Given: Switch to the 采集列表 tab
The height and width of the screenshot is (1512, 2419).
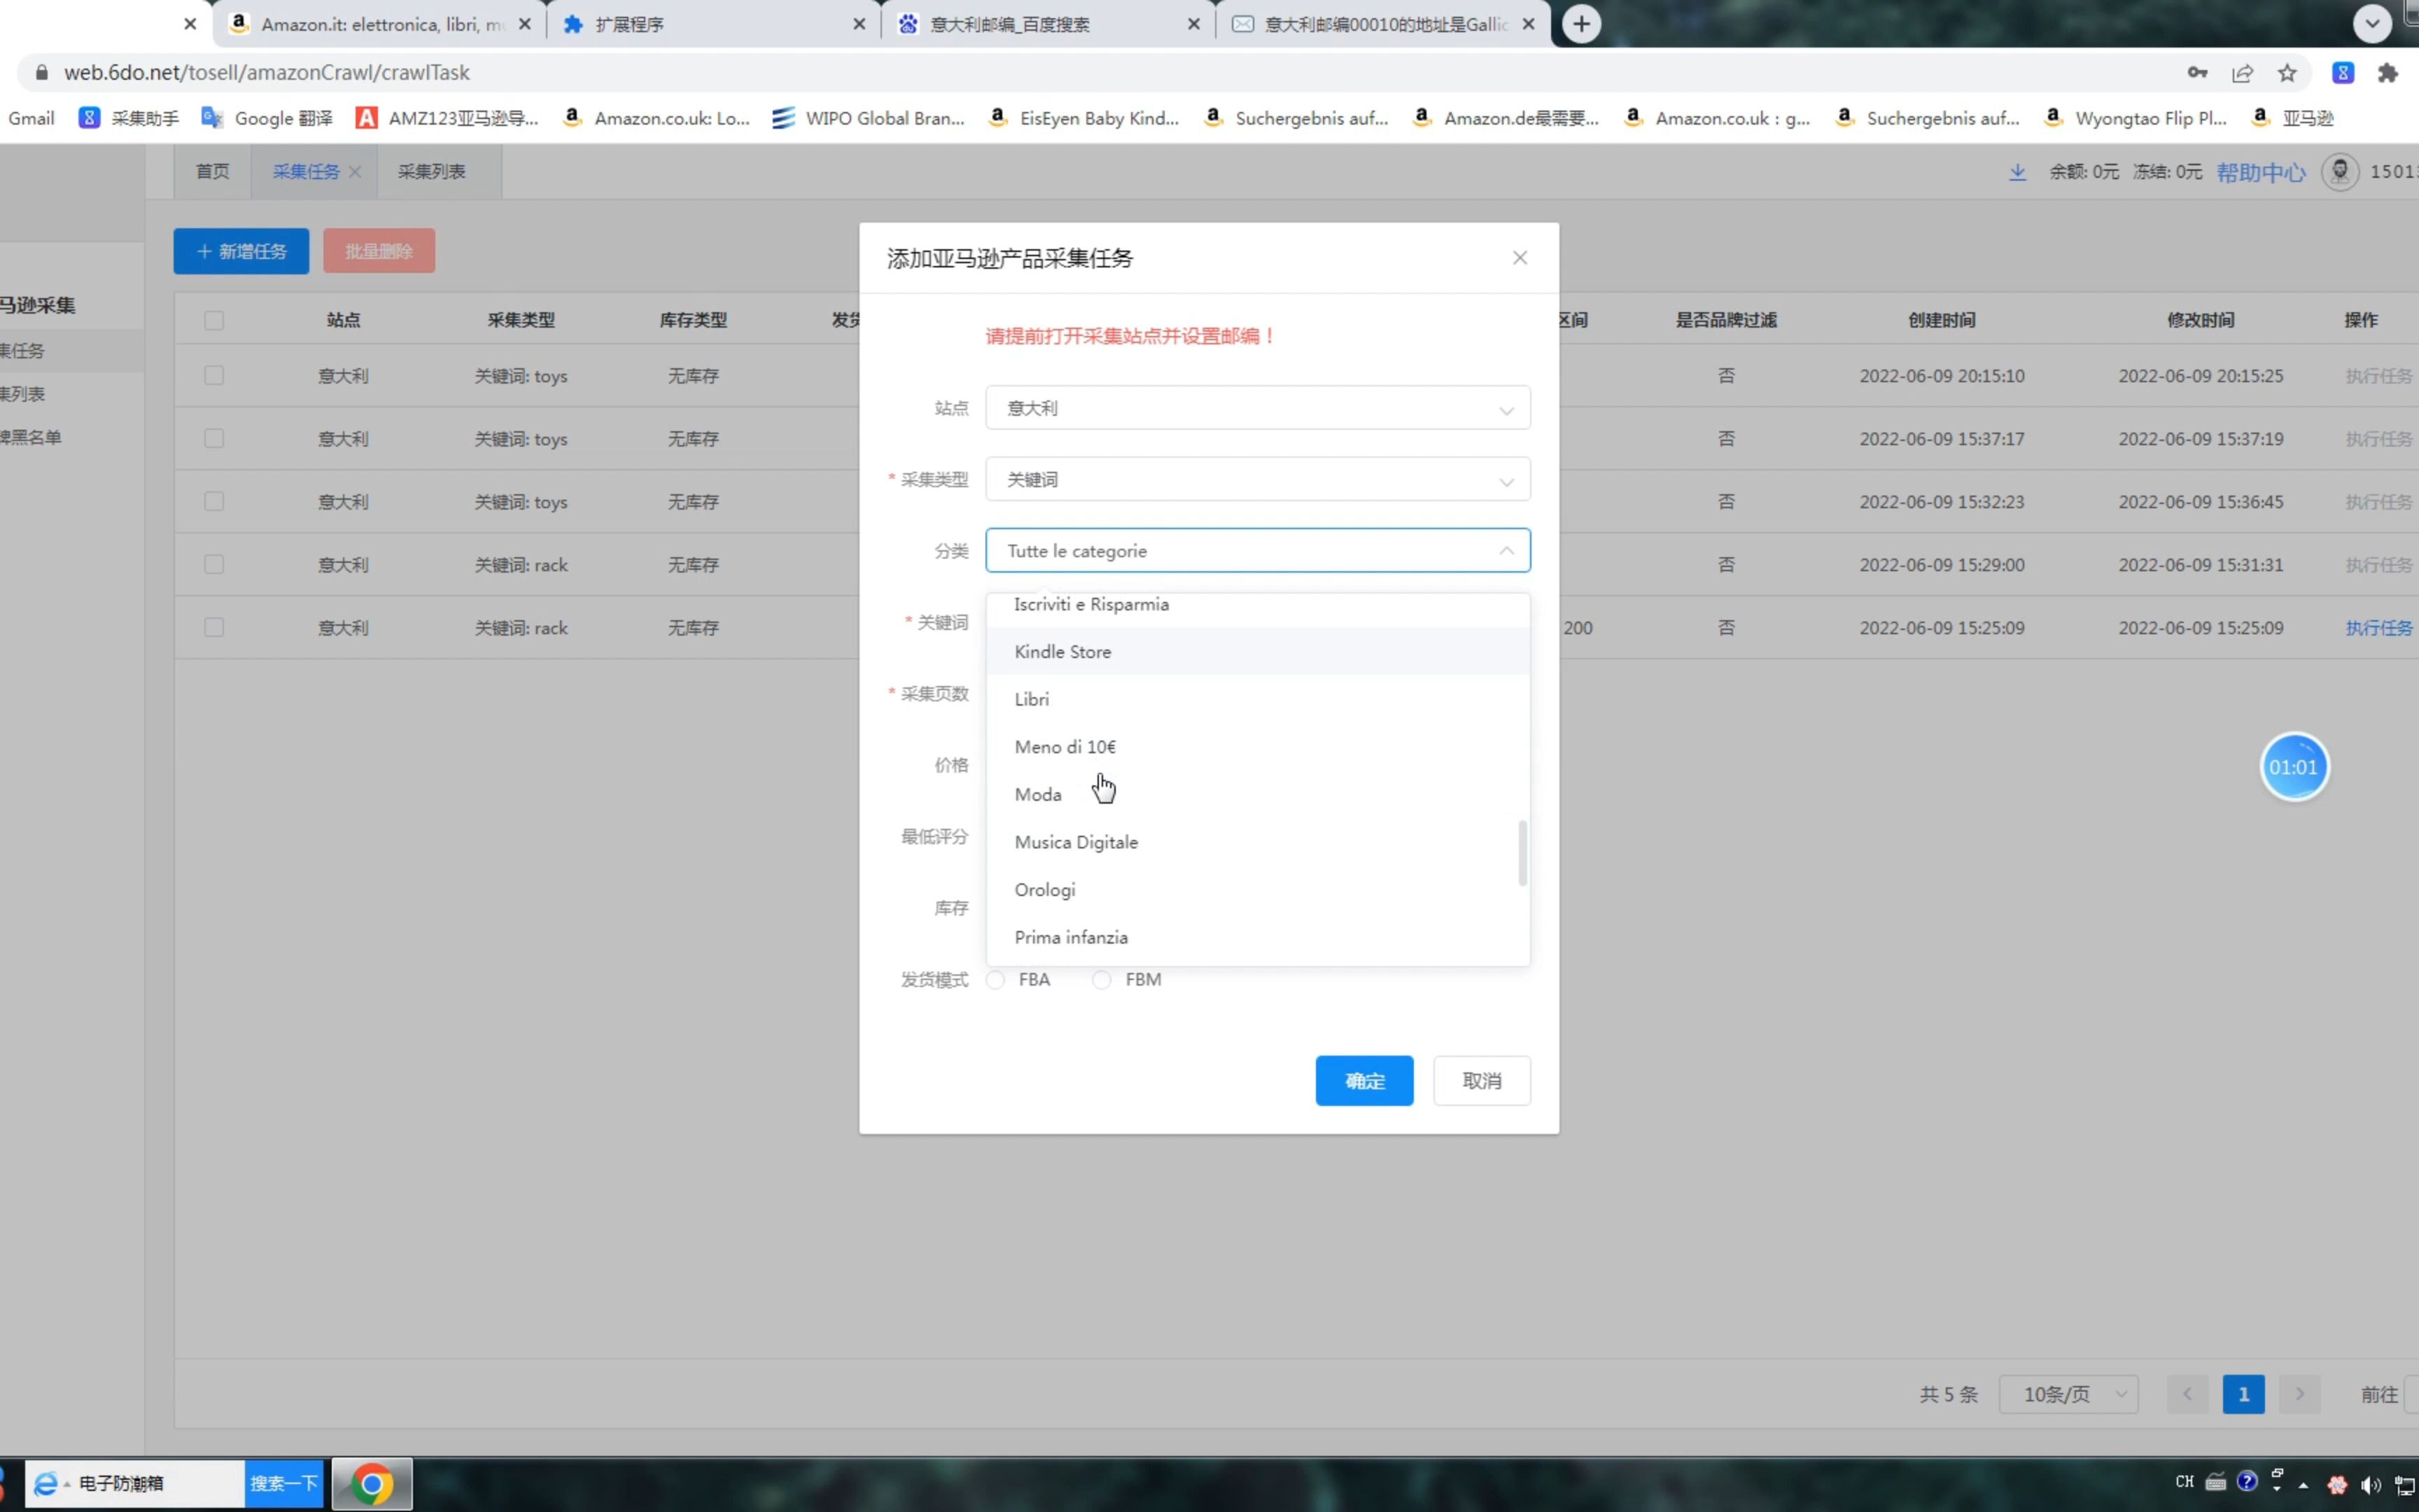Looking at the screenshot, I should coord(432,172).
